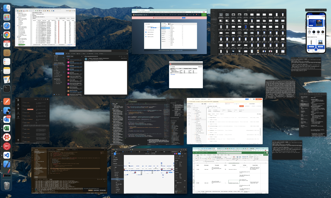The image size is (331, 198).
Task: Expand the Samsung device list in BrowserStack
Action: (x=165, y=26)
